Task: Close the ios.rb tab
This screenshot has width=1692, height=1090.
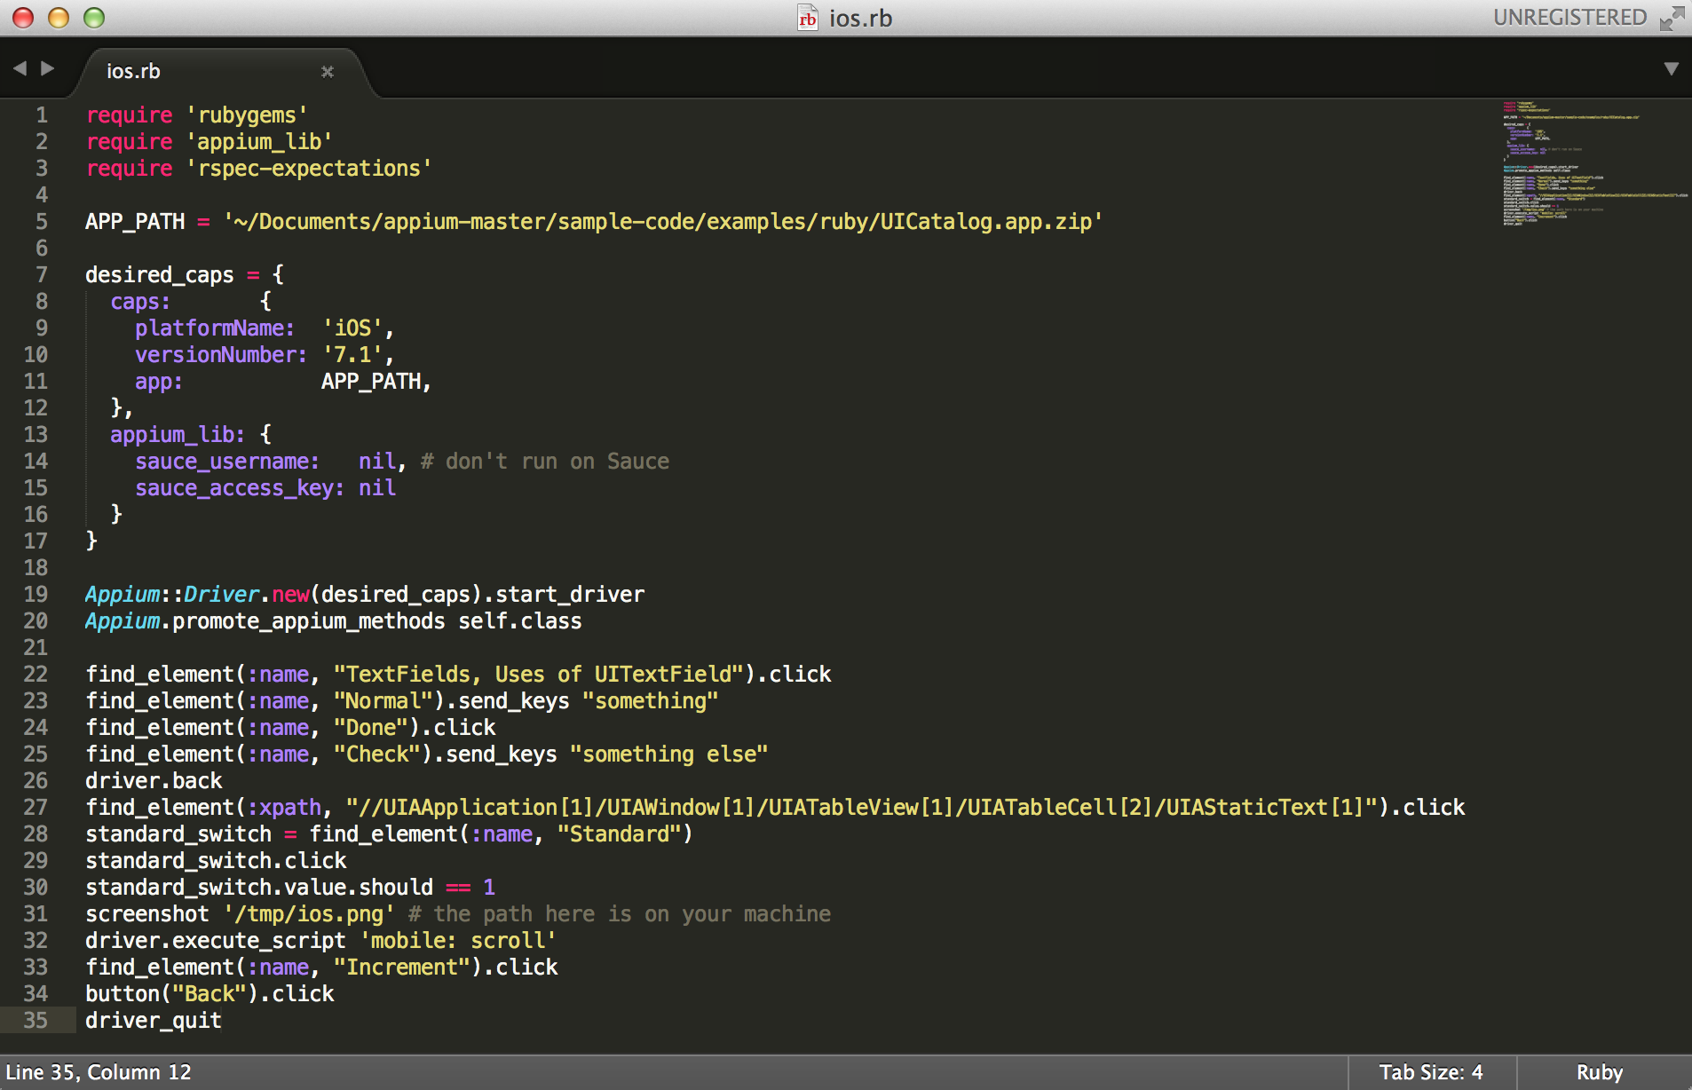Action: 328,71
